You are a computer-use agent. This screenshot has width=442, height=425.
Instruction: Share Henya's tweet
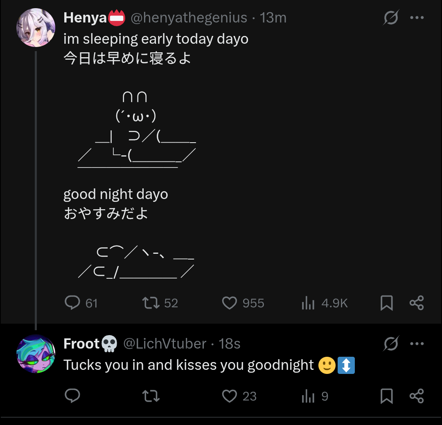(x=417, y=303)
